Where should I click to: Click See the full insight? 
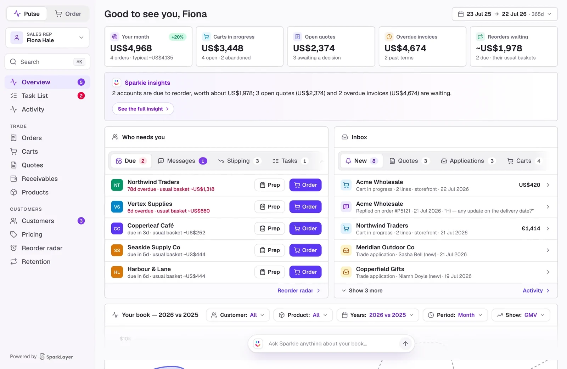(x=143, y=109)
